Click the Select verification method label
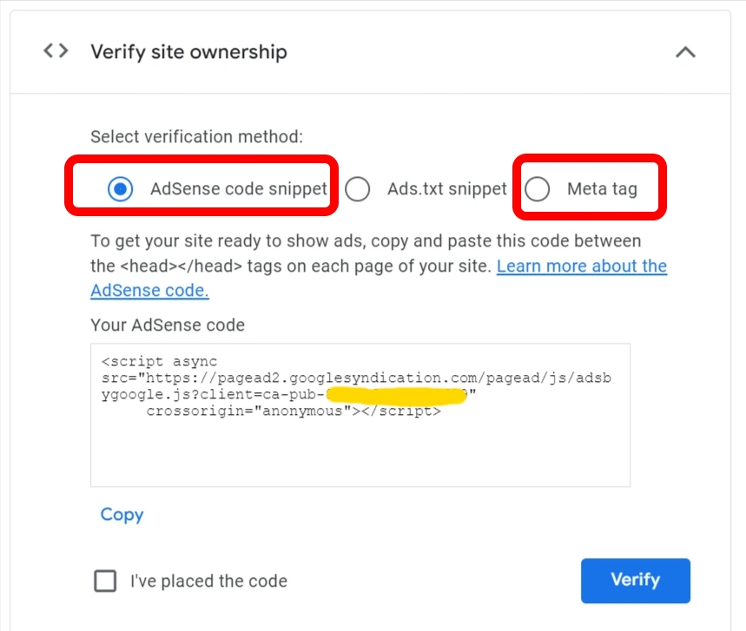The height and width of the screenshot is (631, 746). [x=197, y=137]
